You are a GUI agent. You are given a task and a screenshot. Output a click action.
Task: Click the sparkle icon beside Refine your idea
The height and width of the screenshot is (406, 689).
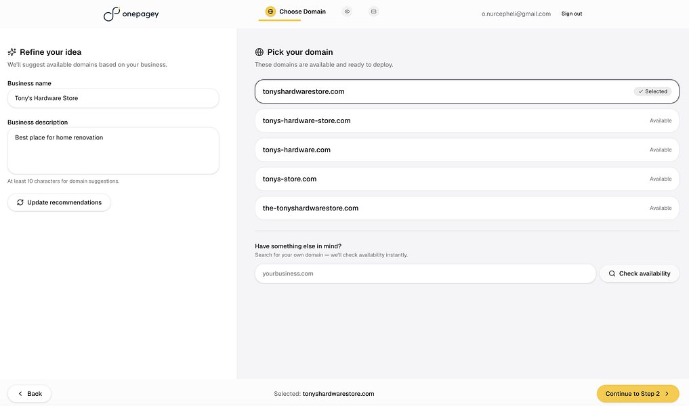click(x=12, y=52)
